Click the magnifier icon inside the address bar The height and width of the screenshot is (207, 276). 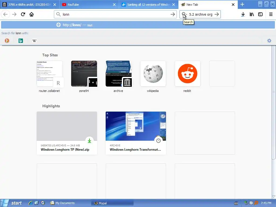tap(58, 14)
